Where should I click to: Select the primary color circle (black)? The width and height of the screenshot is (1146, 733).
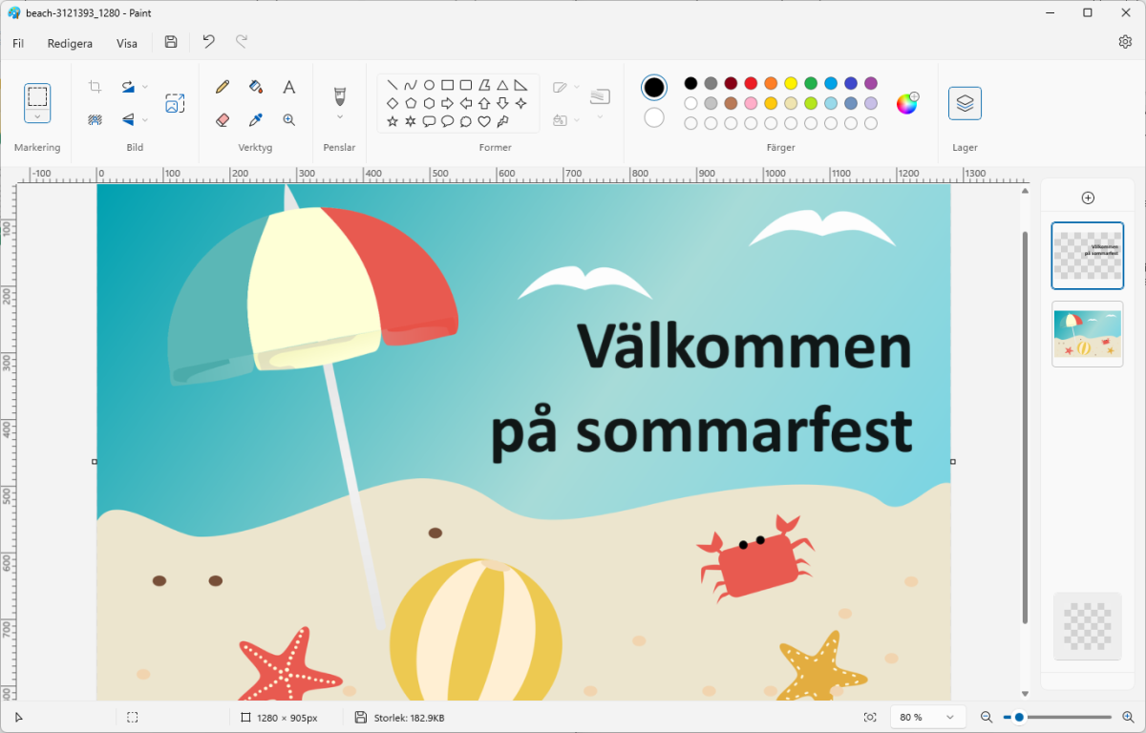[654, 88]
